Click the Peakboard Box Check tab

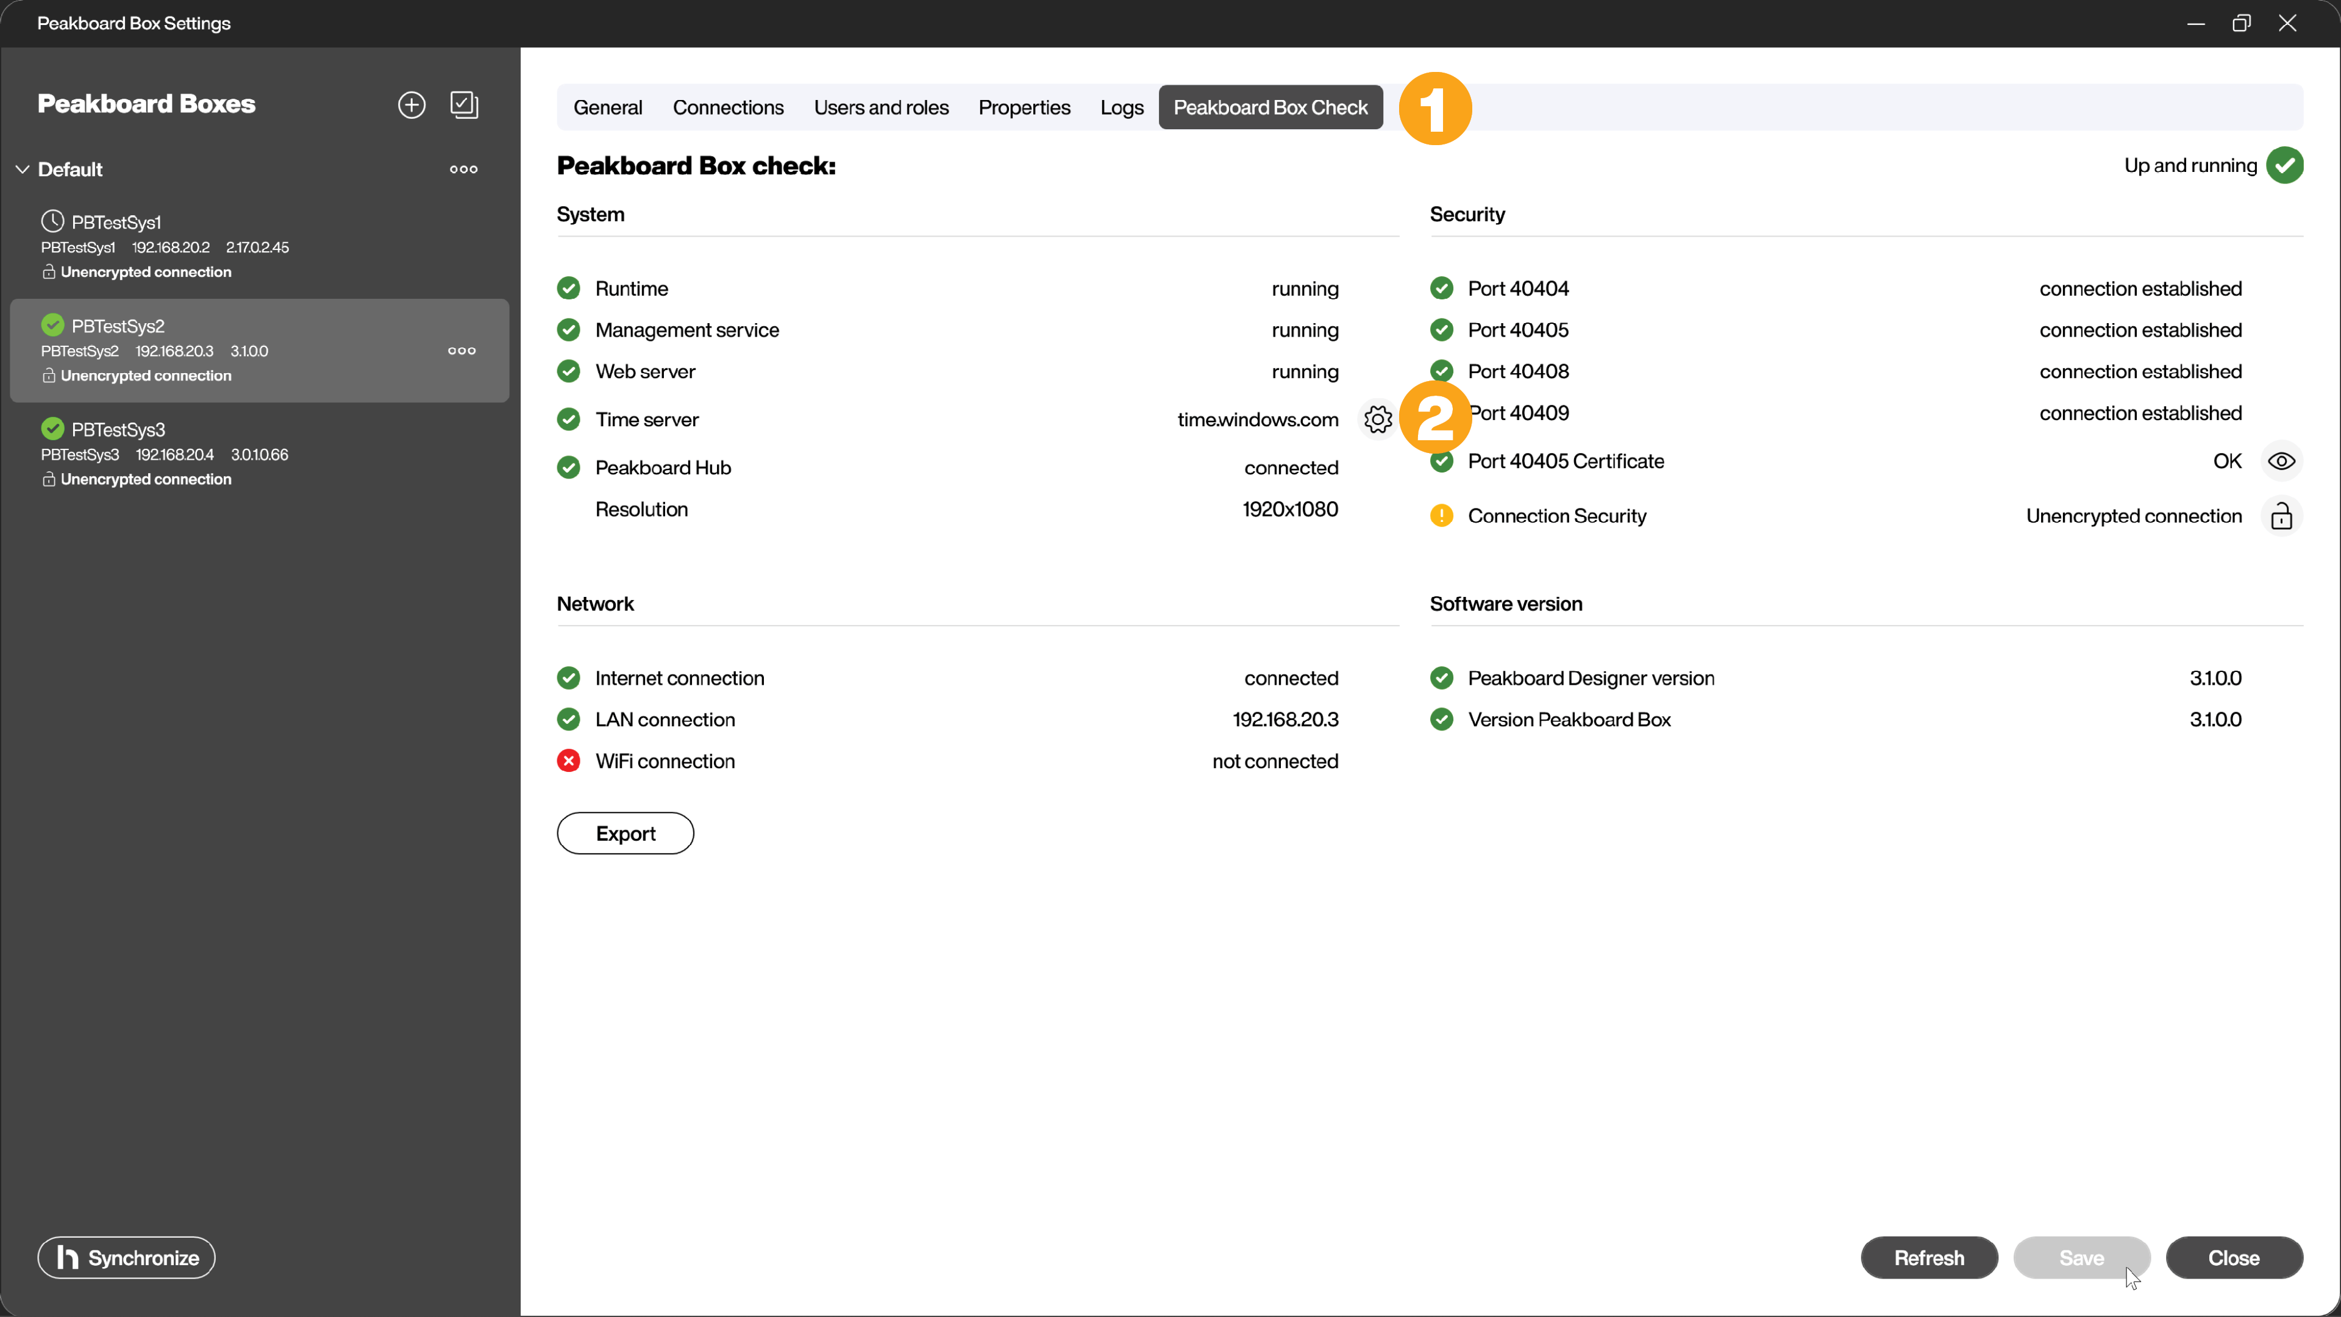point(1270,106)
